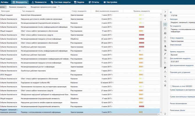Sort by the Тип инцидента column header
Image resolution: width=195 pixels, height=116 pixels.
[45, 11]
